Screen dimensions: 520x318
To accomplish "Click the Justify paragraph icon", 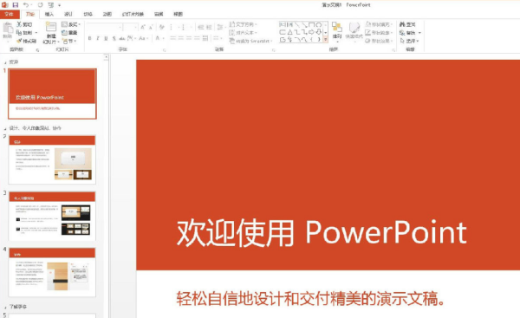I will pos(197,38).
